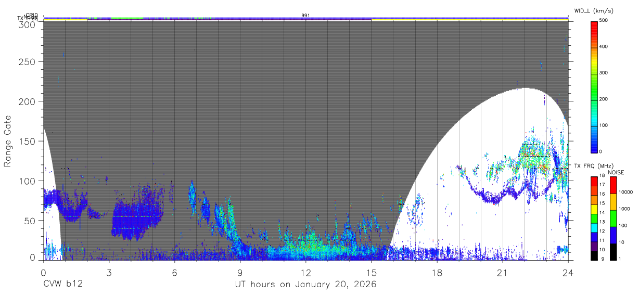Click the x-axis tick label '12'
The image size is (639, 295).
pyautogui.click(x=305, y=273)
